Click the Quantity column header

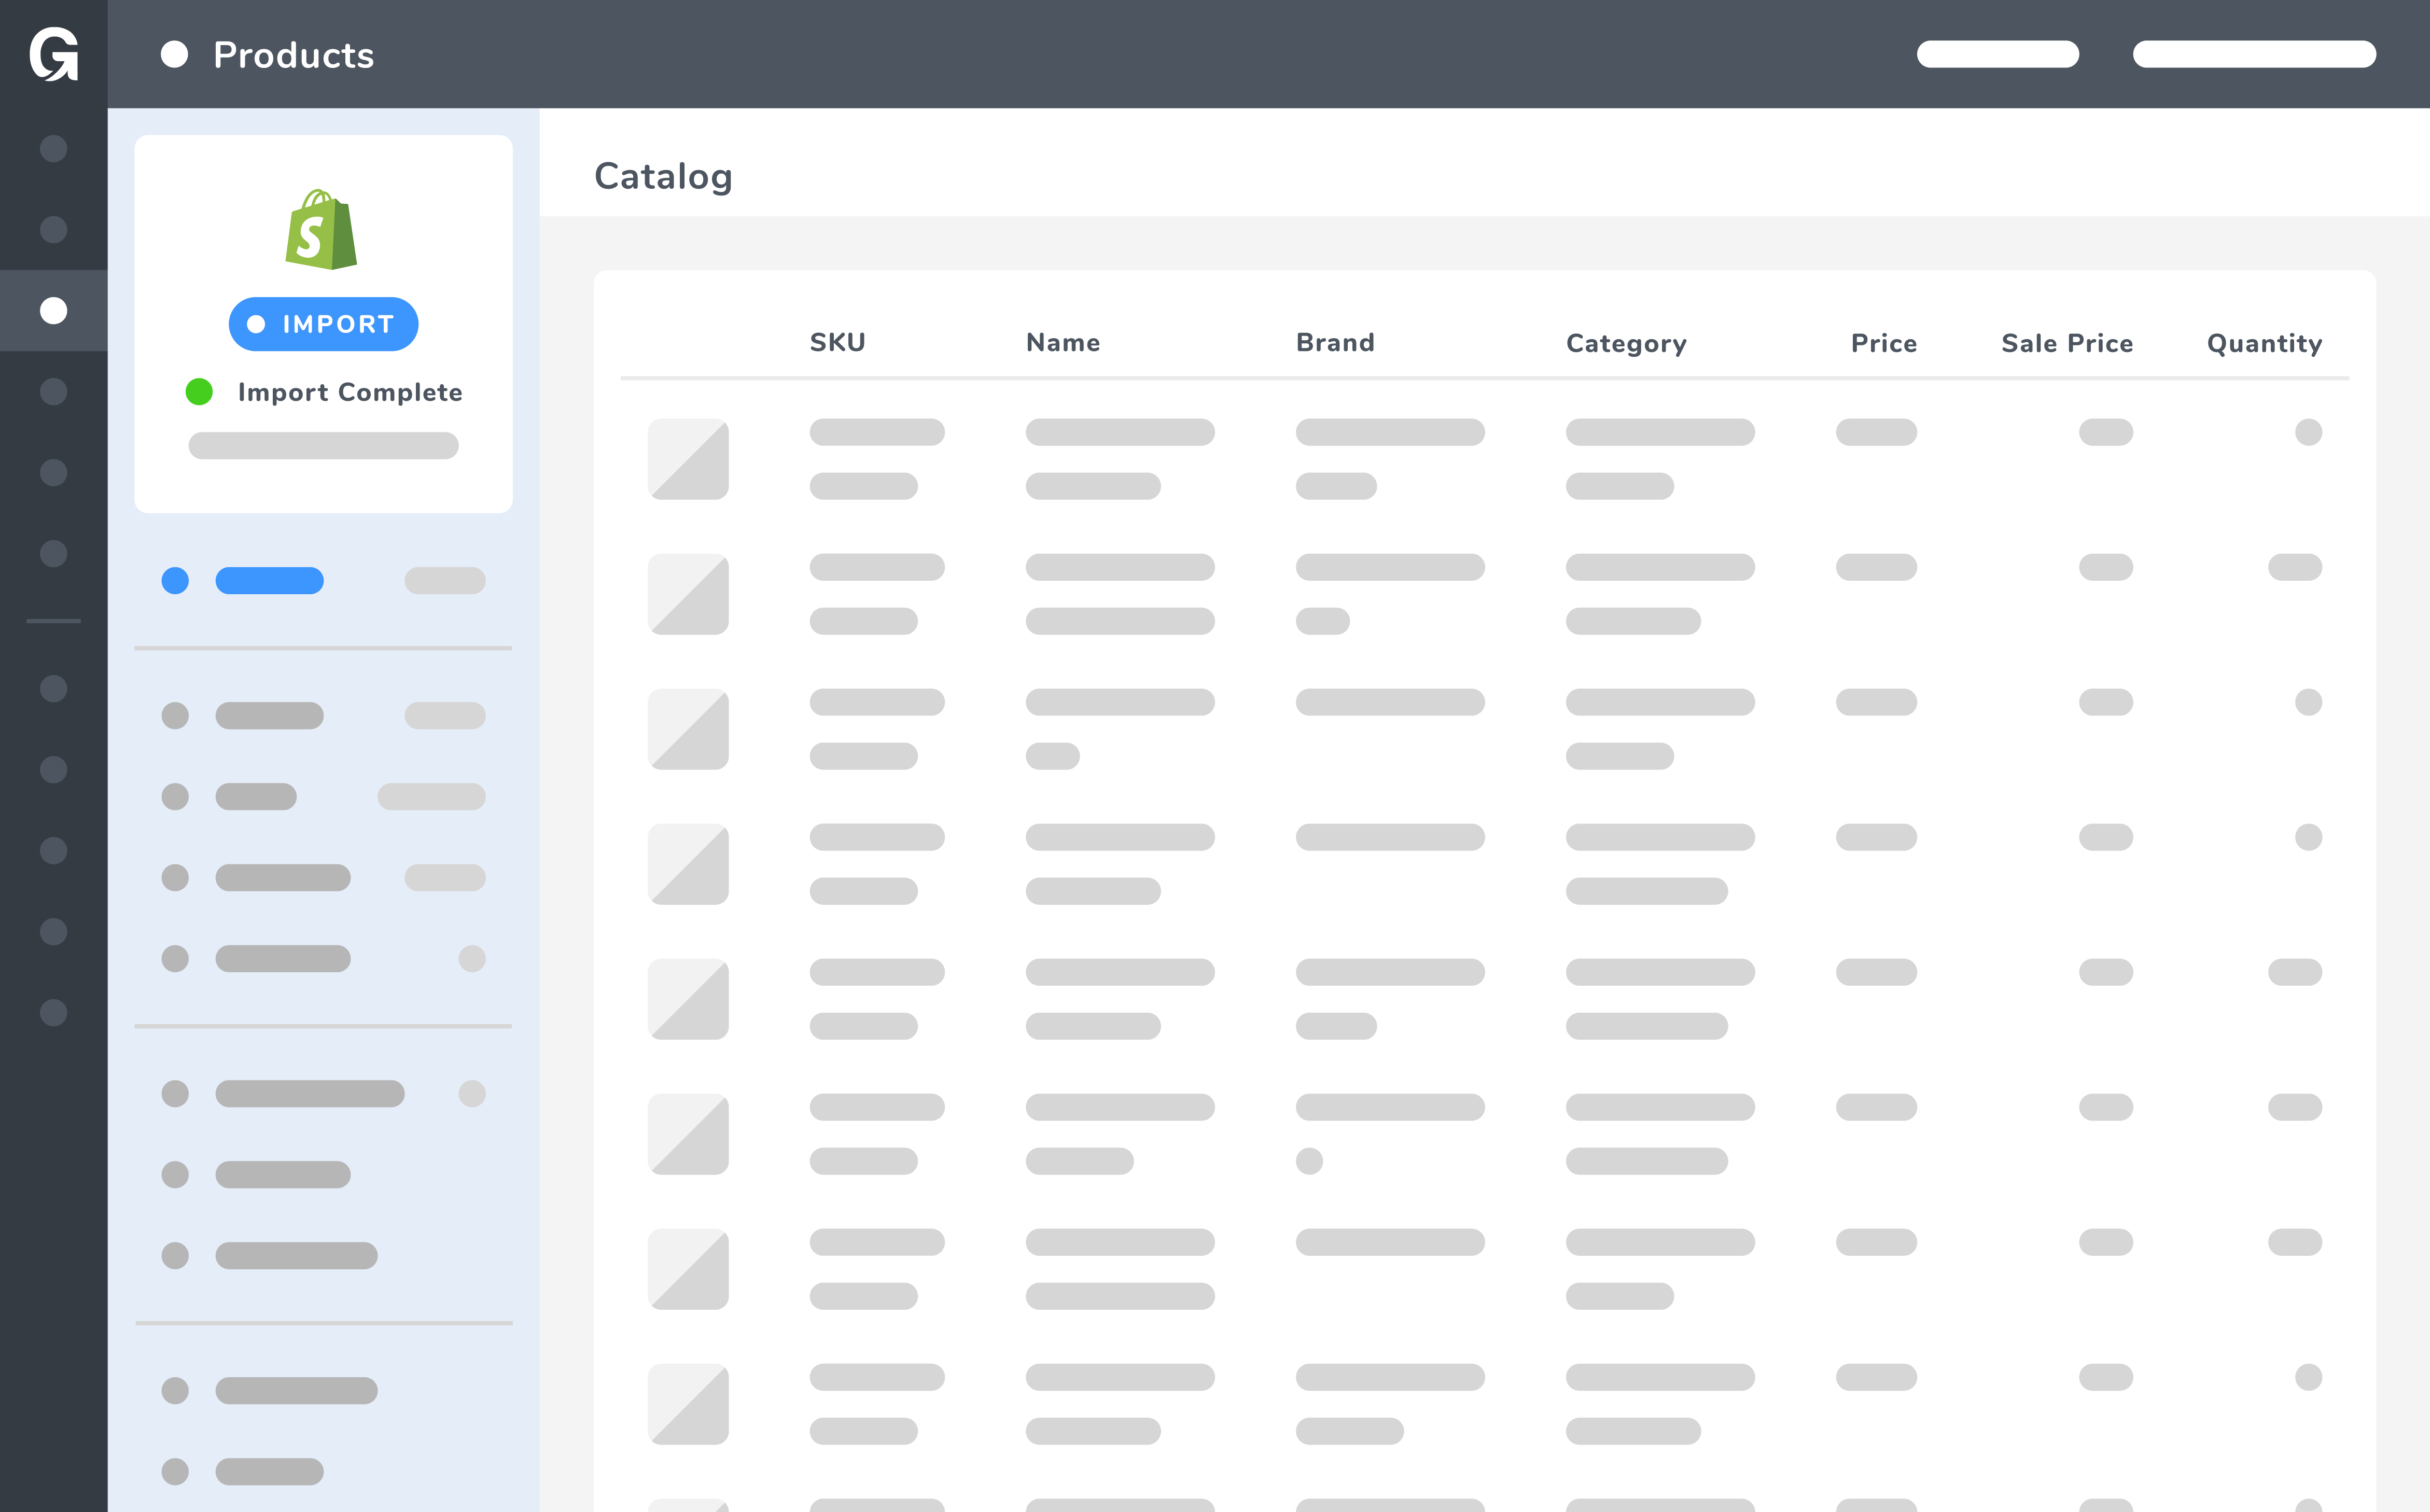pos(2264,343)
